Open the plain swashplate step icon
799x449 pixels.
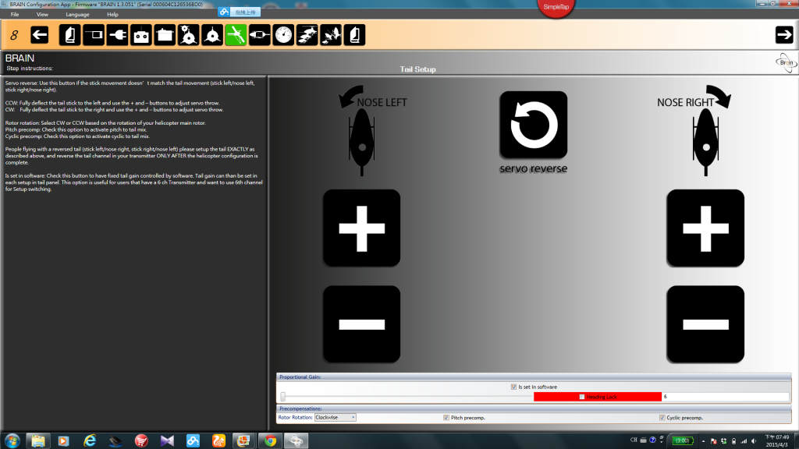click(x=212, y=35)
